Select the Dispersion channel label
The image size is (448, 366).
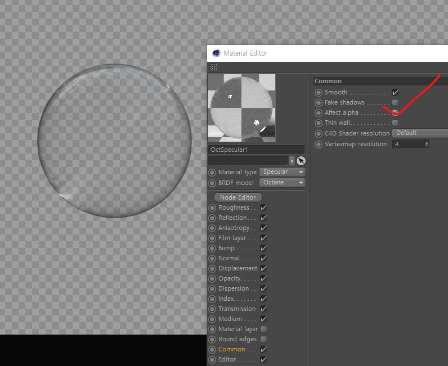click(233, 289)
